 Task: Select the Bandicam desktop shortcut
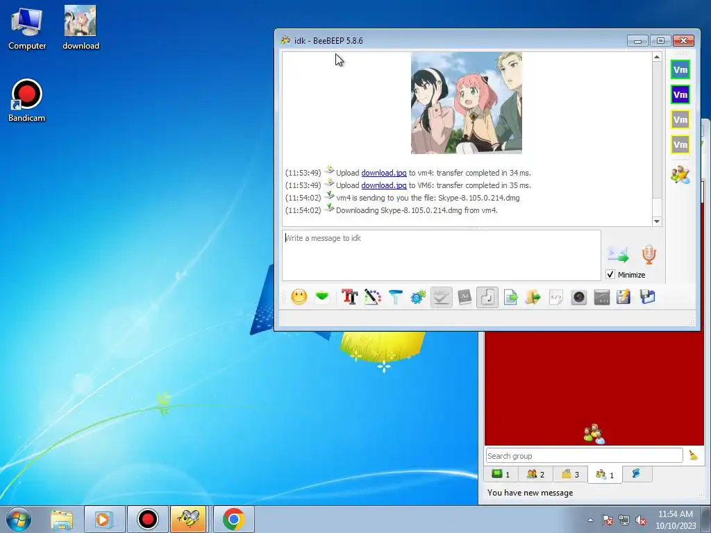click(x=27, y=101)
